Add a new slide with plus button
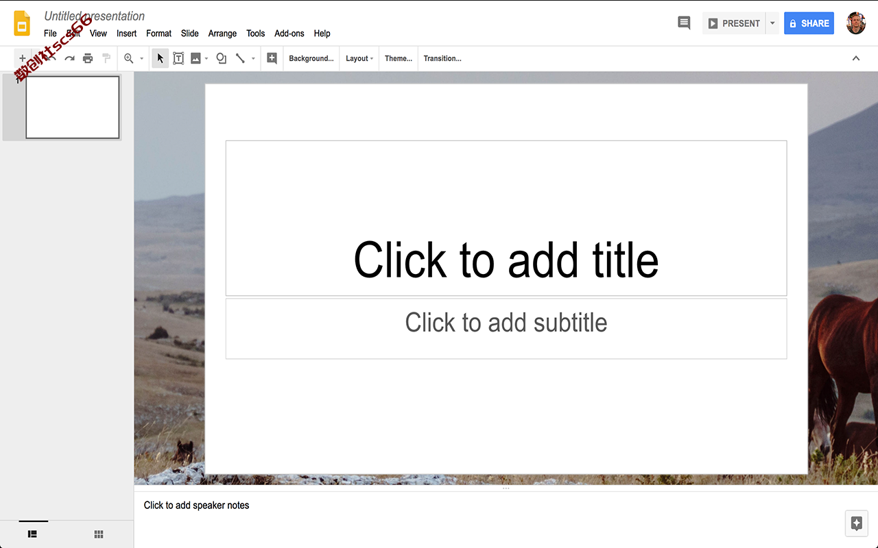The height and width of the screenshot is (548, 878). tap(22, 58)
